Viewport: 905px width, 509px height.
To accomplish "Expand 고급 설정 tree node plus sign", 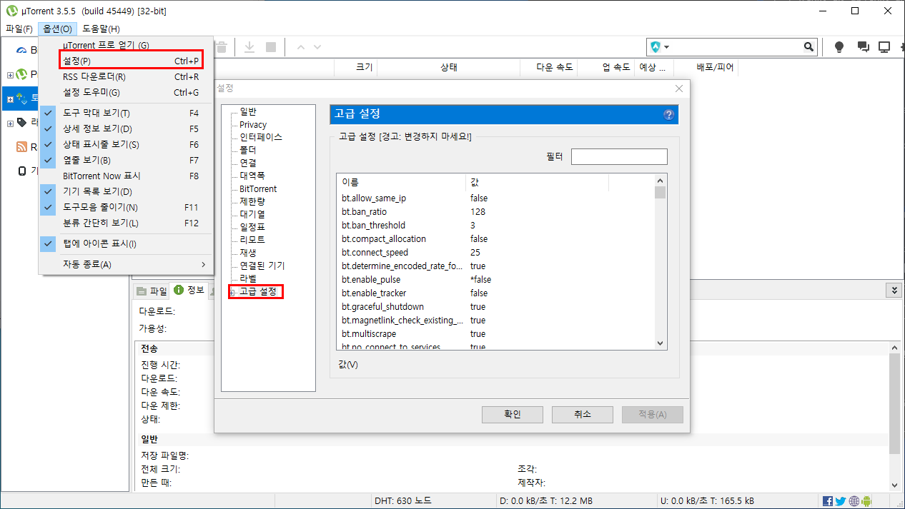I will 232,293.
